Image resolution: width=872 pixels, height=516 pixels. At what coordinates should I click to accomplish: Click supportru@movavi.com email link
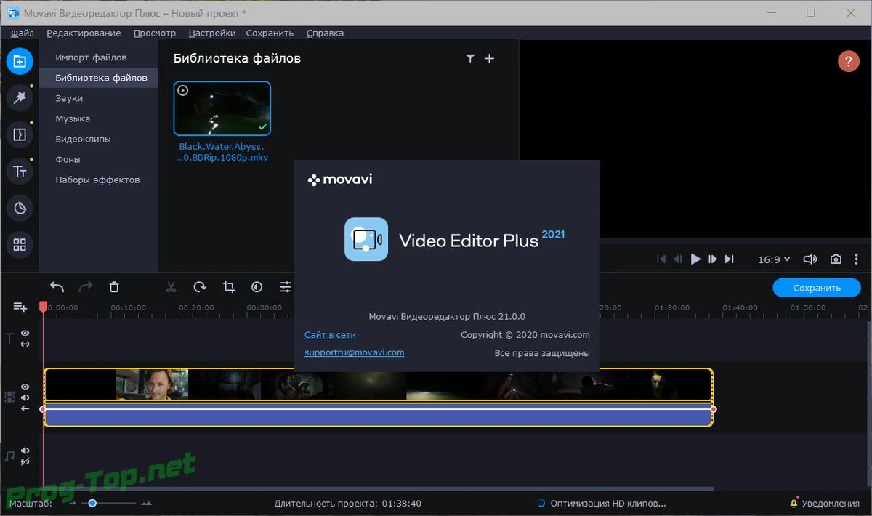tap(354, 352)
